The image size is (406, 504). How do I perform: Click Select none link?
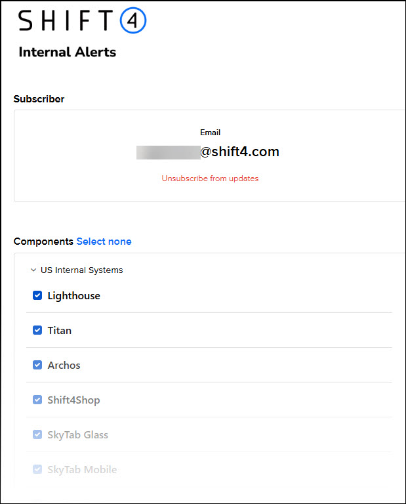(104, 241)
